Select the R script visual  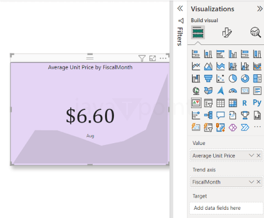point(245,103)
